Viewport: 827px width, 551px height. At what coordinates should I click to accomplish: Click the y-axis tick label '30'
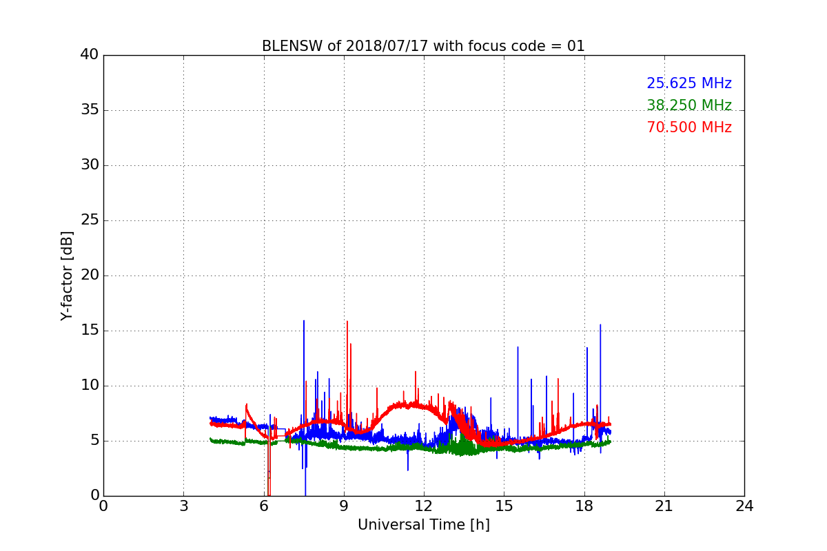point(90,165)
